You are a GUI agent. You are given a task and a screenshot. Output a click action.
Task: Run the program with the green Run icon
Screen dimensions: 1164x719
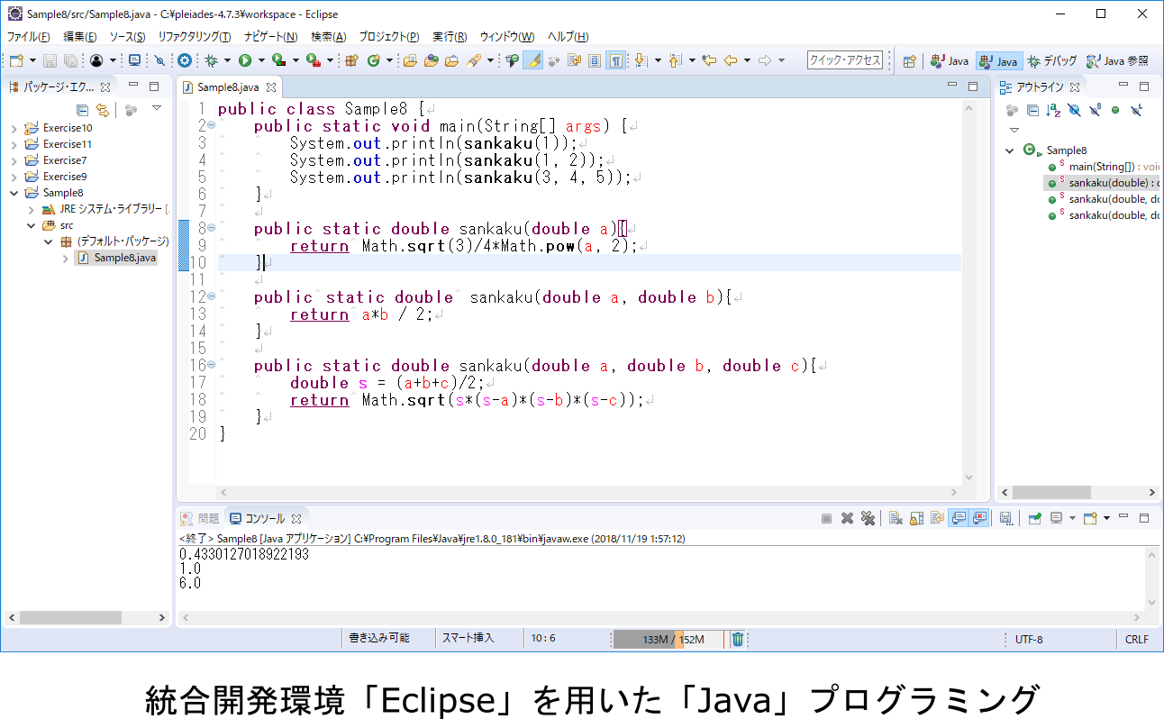pyautogui.click(x=245, y=60)
